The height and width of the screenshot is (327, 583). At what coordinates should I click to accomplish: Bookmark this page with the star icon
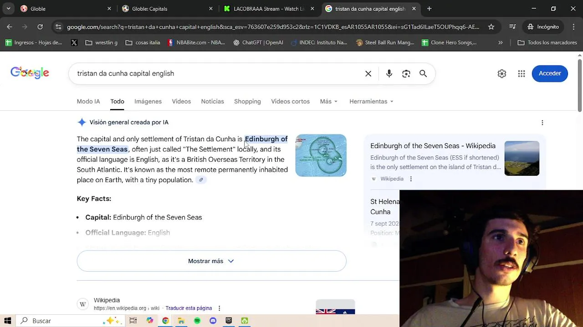[x=491, y=27]
